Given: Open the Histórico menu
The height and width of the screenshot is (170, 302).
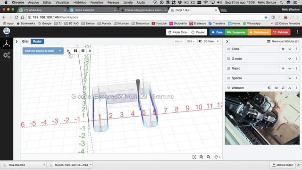Looking at the screenshot, I should click(x=80, y=2).
